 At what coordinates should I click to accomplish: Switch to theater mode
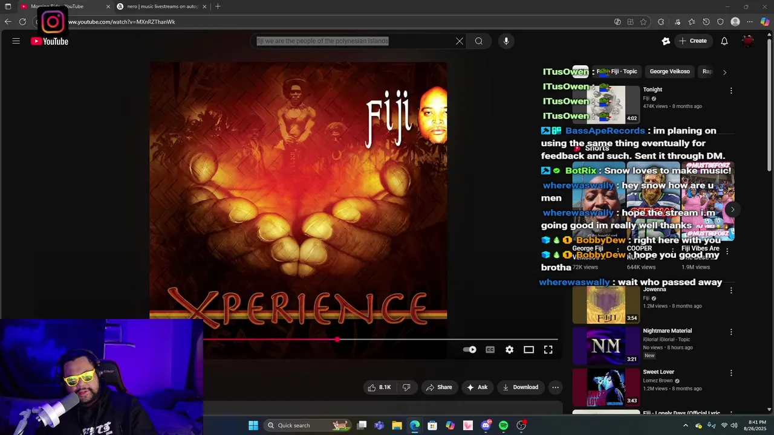[528, 350]
